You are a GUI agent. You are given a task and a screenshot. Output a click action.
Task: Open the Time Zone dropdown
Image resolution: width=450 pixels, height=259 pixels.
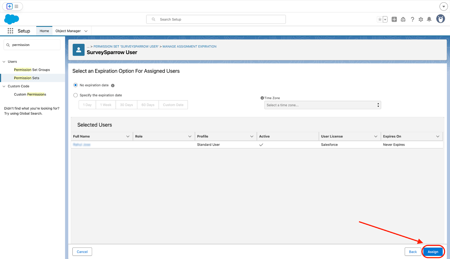pyautogui.click(x=322, y=105)
